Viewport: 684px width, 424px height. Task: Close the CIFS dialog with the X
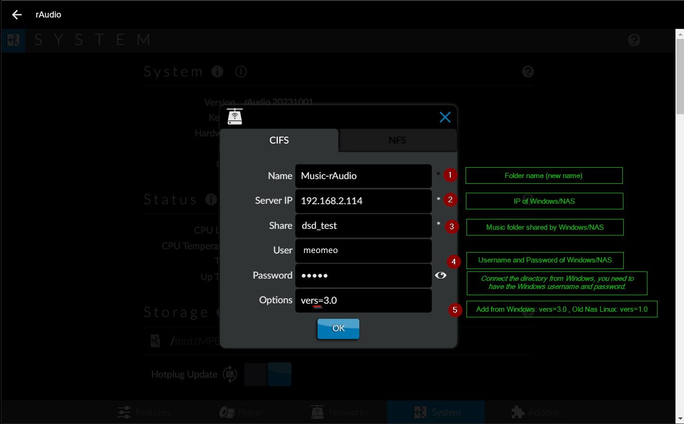(x=445, y=117)
